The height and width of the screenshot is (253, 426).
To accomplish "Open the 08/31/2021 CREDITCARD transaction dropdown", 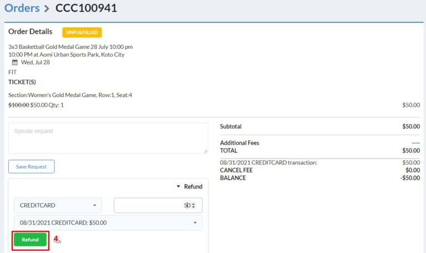I will click(108, 223).
